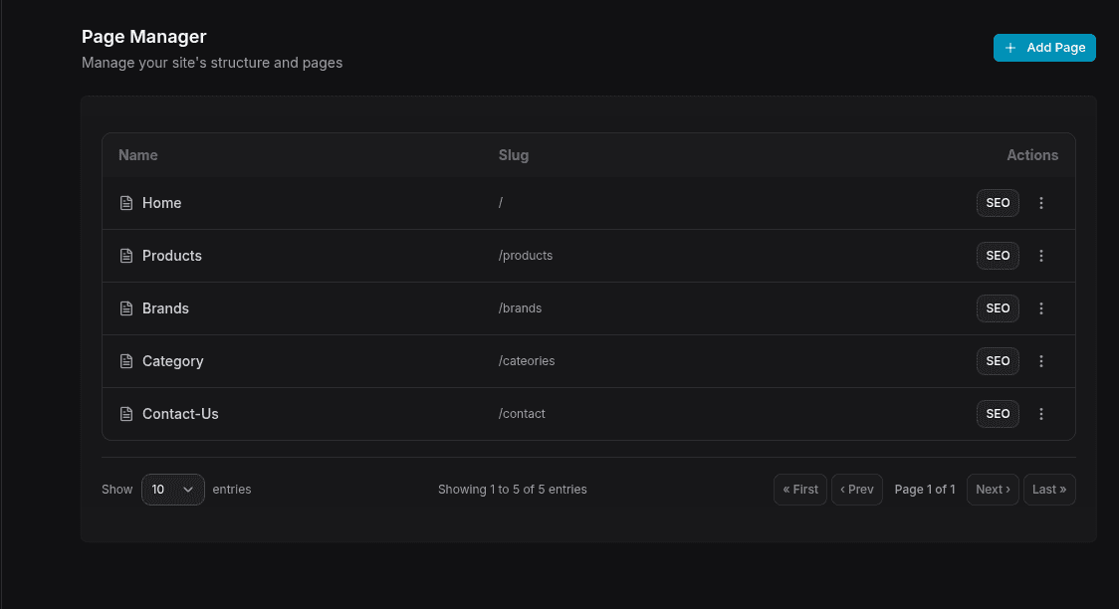
Task: Click the page icon beside Category
Action: click(x=126, y=361)
